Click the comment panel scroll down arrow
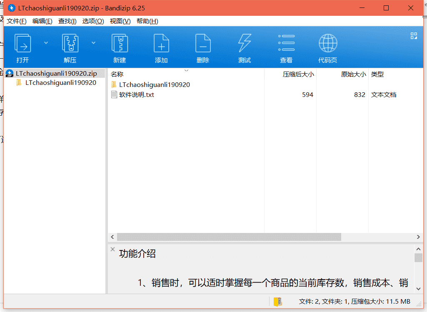Image resolution: width=427 pixels, height=312 pixels. pyautogui.click(x=418, y=289)
